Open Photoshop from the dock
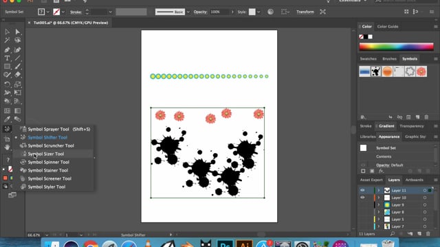 (225, 243)
